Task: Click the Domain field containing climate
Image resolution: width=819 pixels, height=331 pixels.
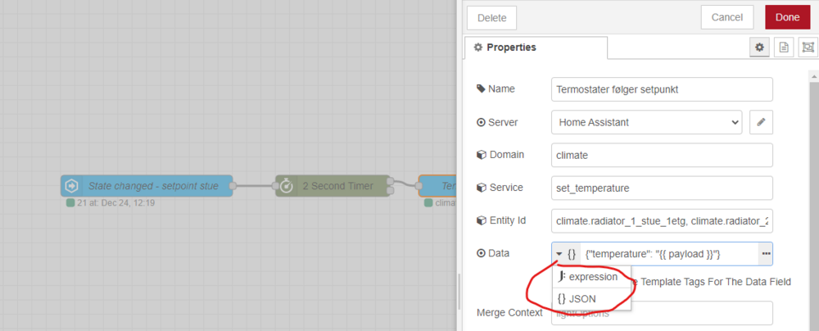Action: coord(662,155)
